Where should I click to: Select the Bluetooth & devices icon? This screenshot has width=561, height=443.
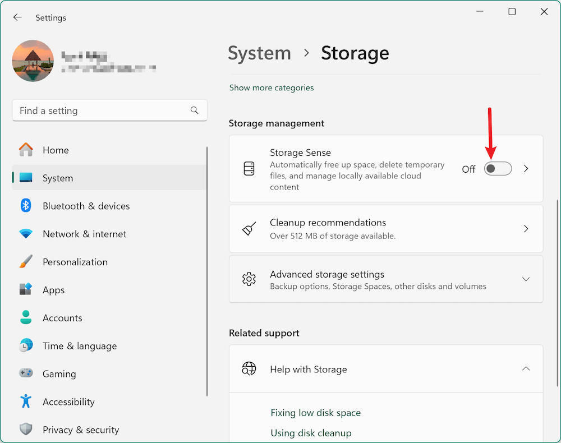(26, 206)
